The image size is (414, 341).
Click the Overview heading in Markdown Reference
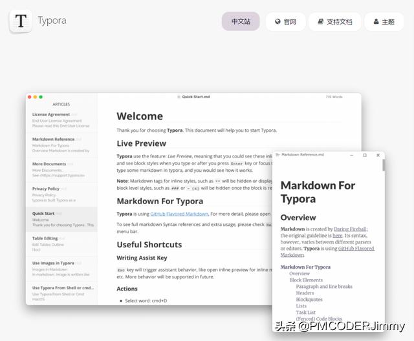298,218
